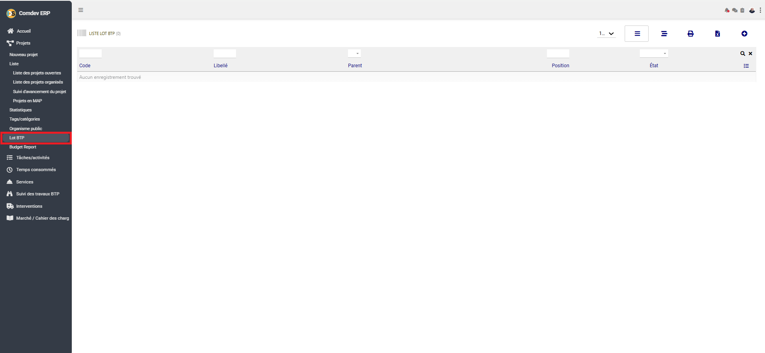Click the Position filter input field
The width and height of the screenshot is (765, 353).
click(558, 53)
